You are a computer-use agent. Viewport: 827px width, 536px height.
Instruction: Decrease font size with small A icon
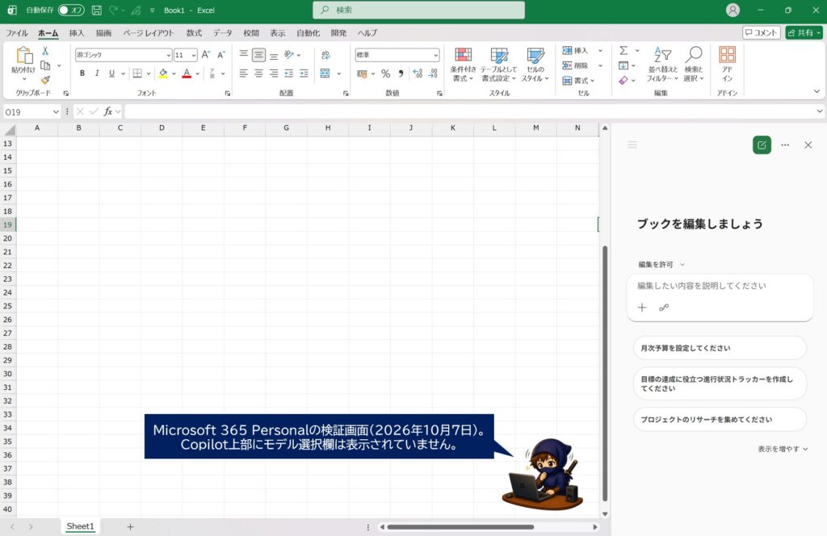coord(221,55)
